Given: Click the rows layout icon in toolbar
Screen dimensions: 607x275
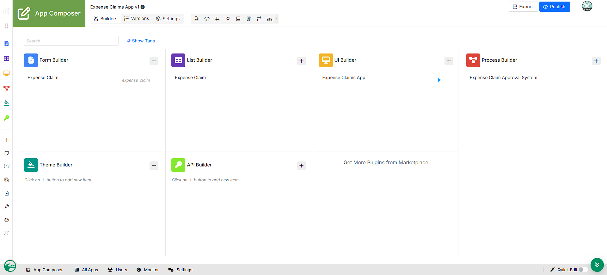Looking at the screenshot, I should (x=238, y=19).
